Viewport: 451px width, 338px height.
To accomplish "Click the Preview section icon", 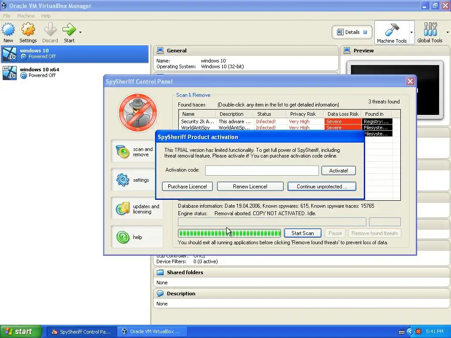I will (347, 51).
